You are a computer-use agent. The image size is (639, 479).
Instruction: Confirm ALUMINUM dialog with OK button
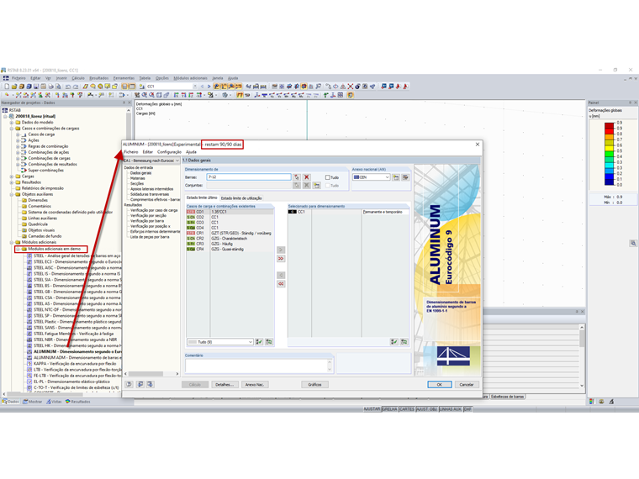439,385
